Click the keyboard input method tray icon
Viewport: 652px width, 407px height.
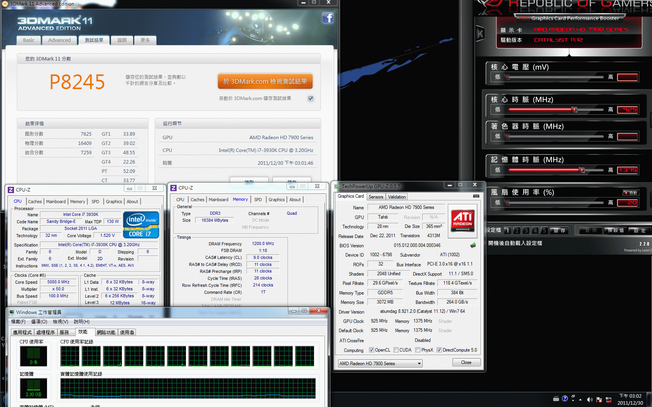(x=556, y=398)
